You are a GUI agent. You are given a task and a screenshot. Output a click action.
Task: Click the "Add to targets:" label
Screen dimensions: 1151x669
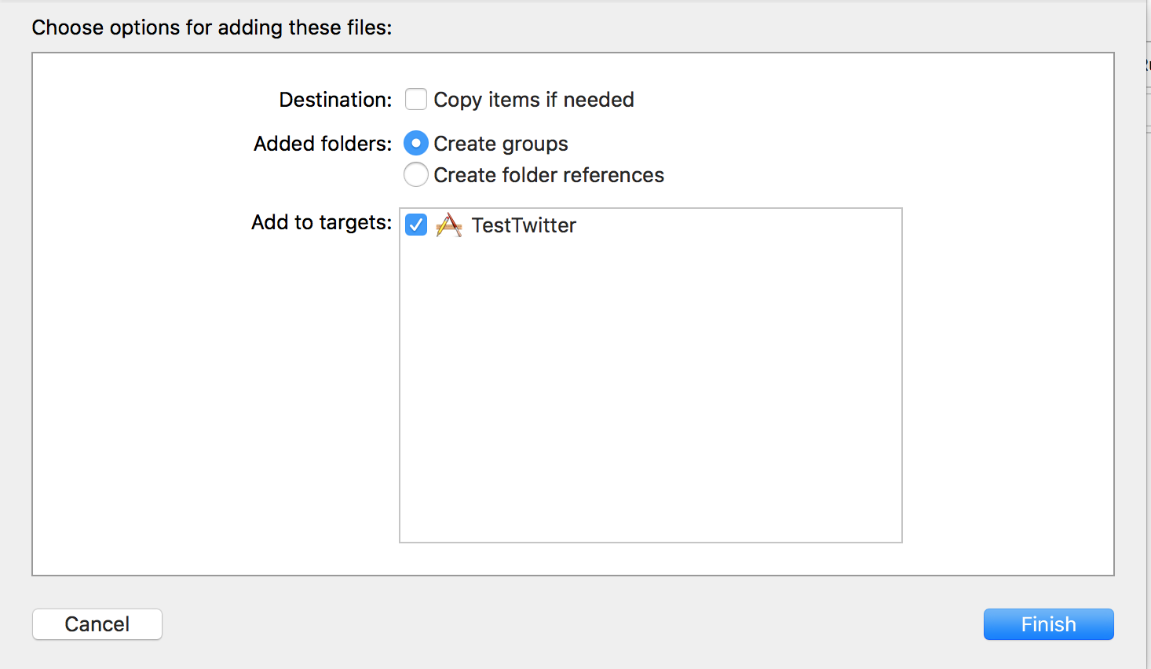click(321, 222)
